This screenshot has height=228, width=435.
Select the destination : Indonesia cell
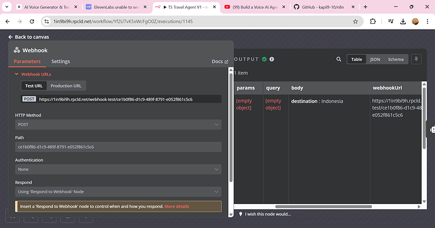317,101
